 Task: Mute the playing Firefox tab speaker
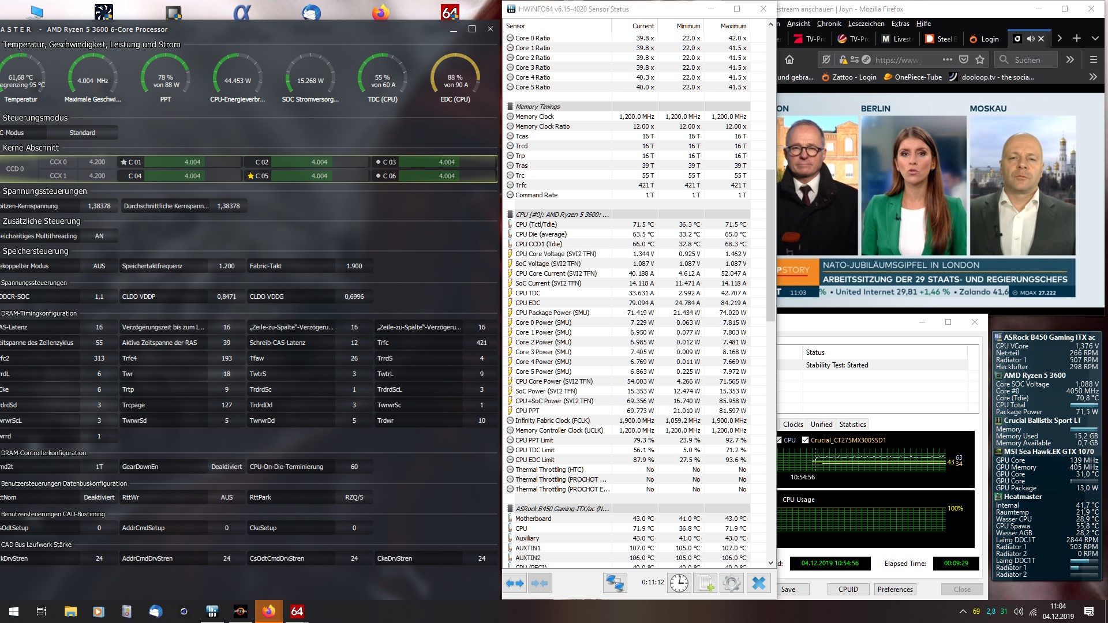click(1031, 39)
